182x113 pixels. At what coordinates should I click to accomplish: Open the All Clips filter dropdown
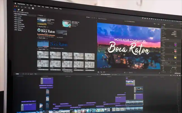[88, 17]
